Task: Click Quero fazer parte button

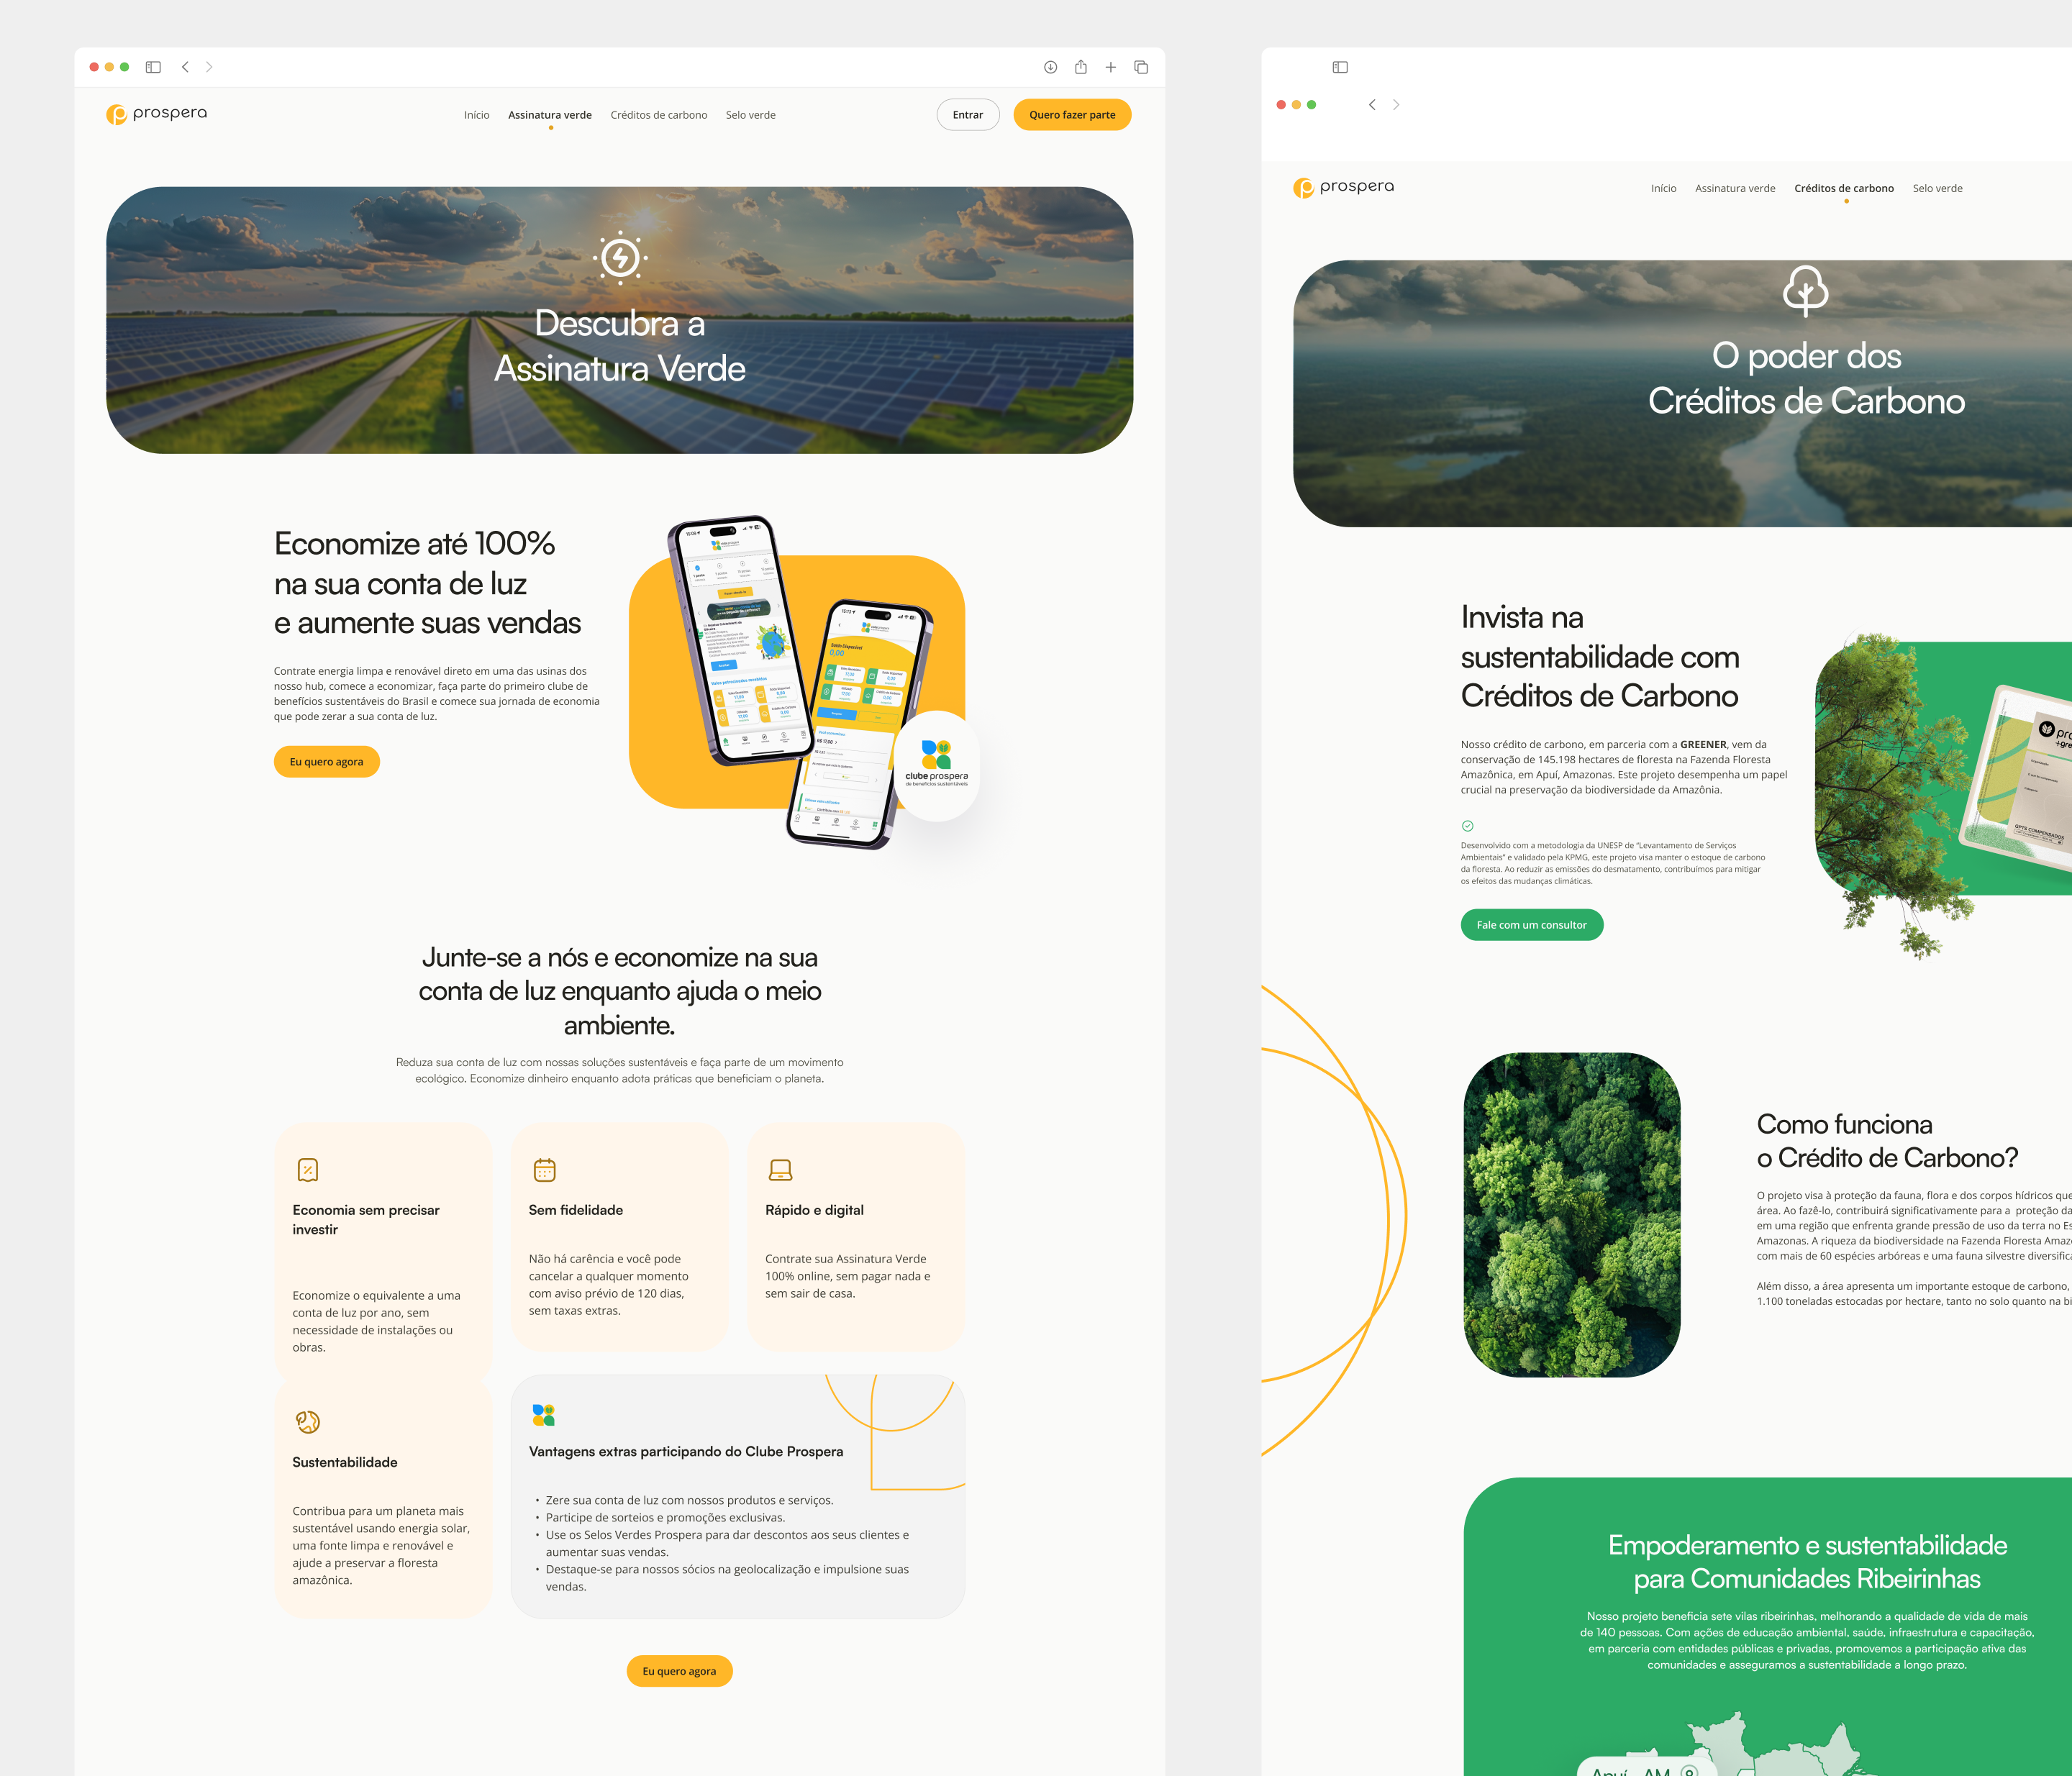Action: point(1072,115)
